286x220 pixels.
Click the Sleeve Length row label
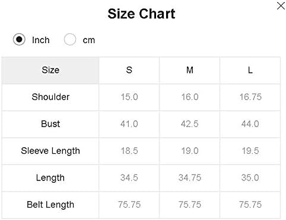click(50, 151)
